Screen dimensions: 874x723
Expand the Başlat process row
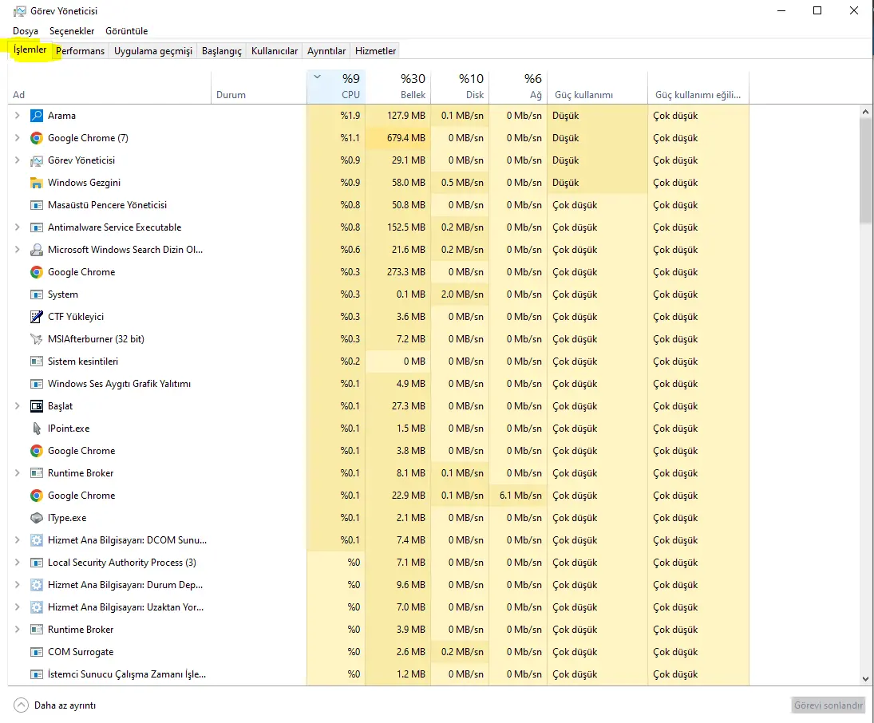18,406
